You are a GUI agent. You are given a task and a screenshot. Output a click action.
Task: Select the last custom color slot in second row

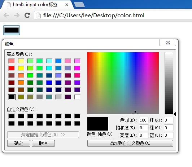pyautogui.click(x=77, y=123)
